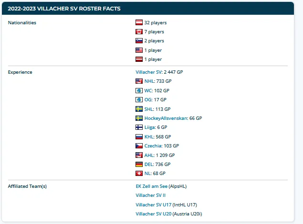Open the Czechia league link
The width and height of the screenshot is (303, 224).
[x=153, y=146]
